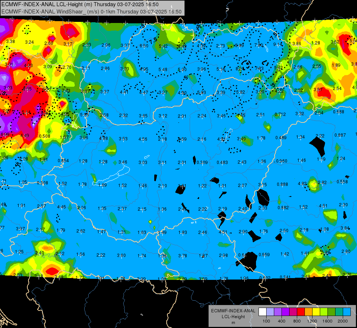Click the legend label 2000

343,321
